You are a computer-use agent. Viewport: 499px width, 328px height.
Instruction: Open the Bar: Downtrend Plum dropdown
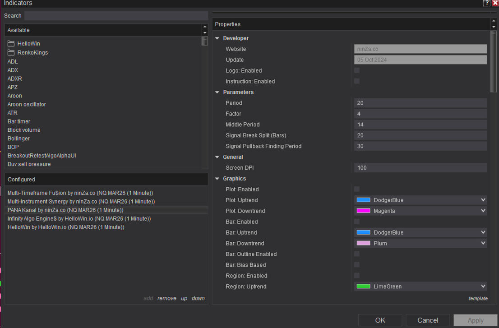pos(420,243)
